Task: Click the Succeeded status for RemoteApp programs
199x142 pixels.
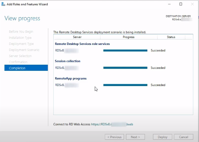Action: (158, 85)
